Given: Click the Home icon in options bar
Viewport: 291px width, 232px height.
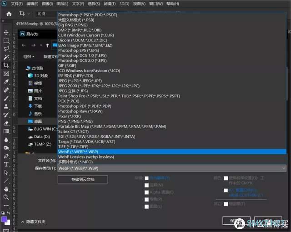Looking at the screenshot, I should coord(9,14).
